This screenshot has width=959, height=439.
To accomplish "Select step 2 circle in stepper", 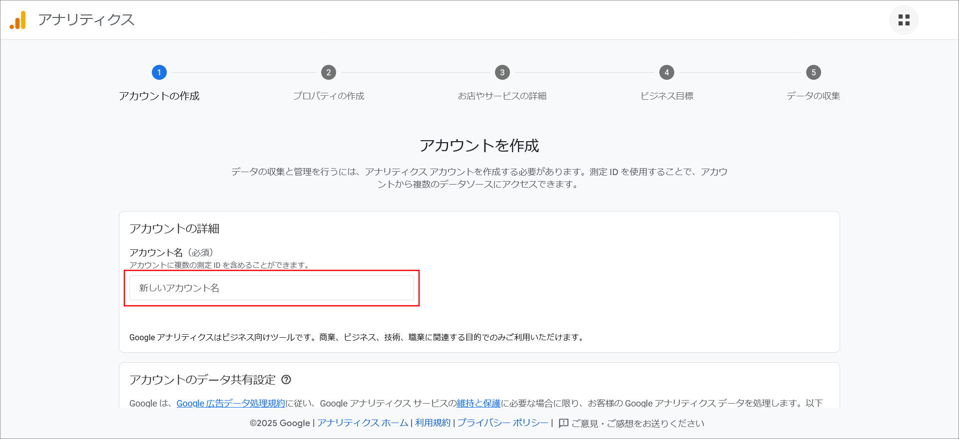I will coord(328,72).
